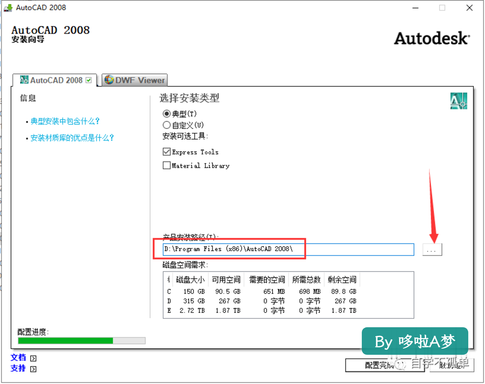The height and width of the screenshot is (384, 485).
Task: Click the 磁盘大小 column header
Action: [190, 280]
